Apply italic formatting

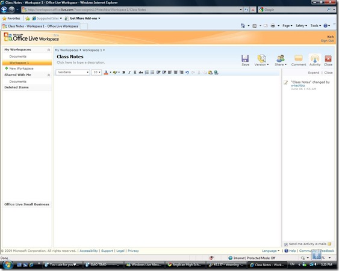tap(129, 72)
